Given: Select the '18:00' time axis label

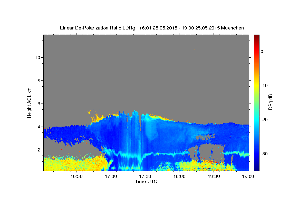Looking at the screenshot, I should [x=179, y=177].
